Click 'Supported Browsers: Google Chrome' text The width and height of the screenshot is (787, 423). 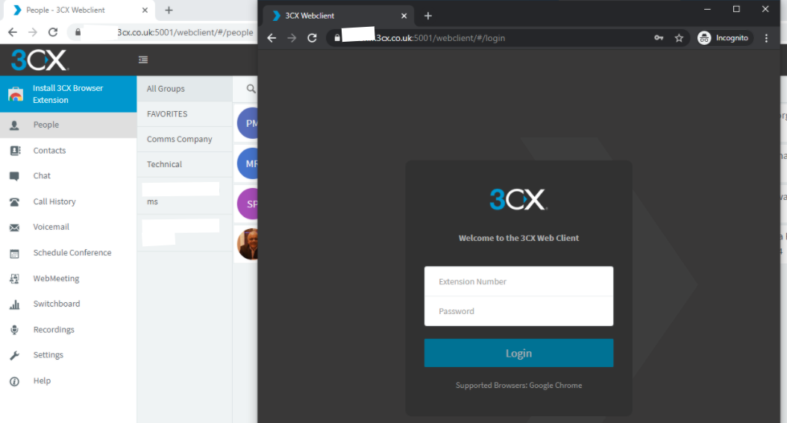pos(518,386)
